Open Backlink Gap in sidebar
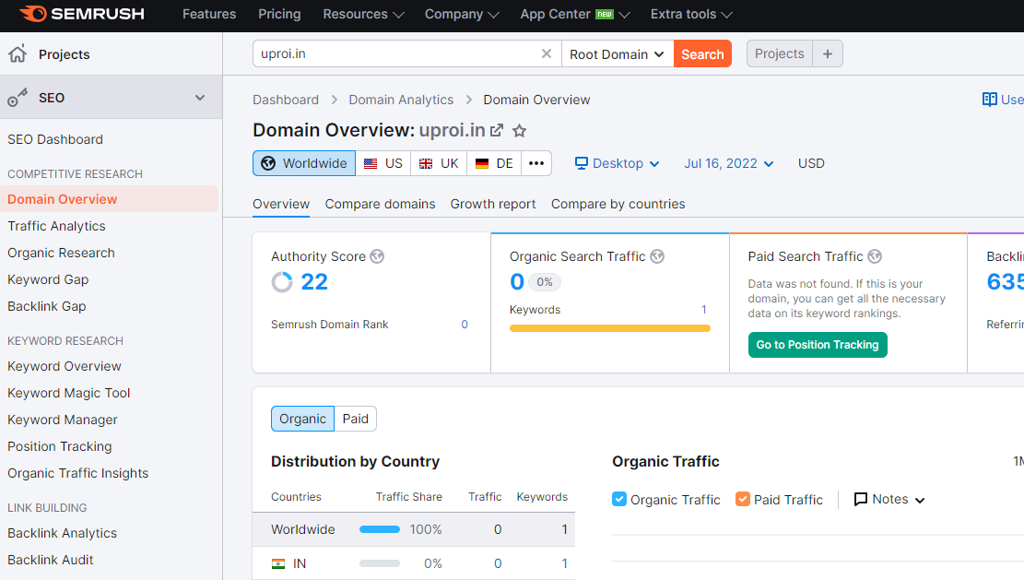Image resolution: width=1024 pixels, height=580 pixels. (x=47, y=306)
